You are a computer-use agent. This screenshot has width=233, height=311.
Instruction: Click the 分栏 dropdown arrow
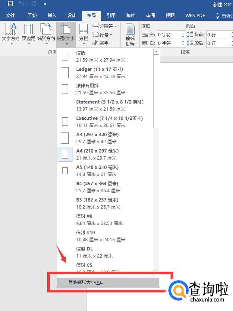(x=84, y=44)
